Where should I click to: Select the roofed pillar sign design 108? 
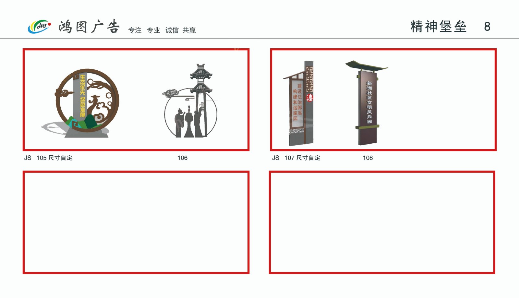click(367, 102)
